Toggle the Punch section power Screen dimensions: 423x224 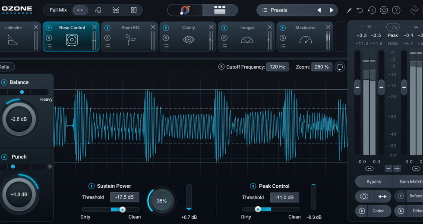point(4,157)
